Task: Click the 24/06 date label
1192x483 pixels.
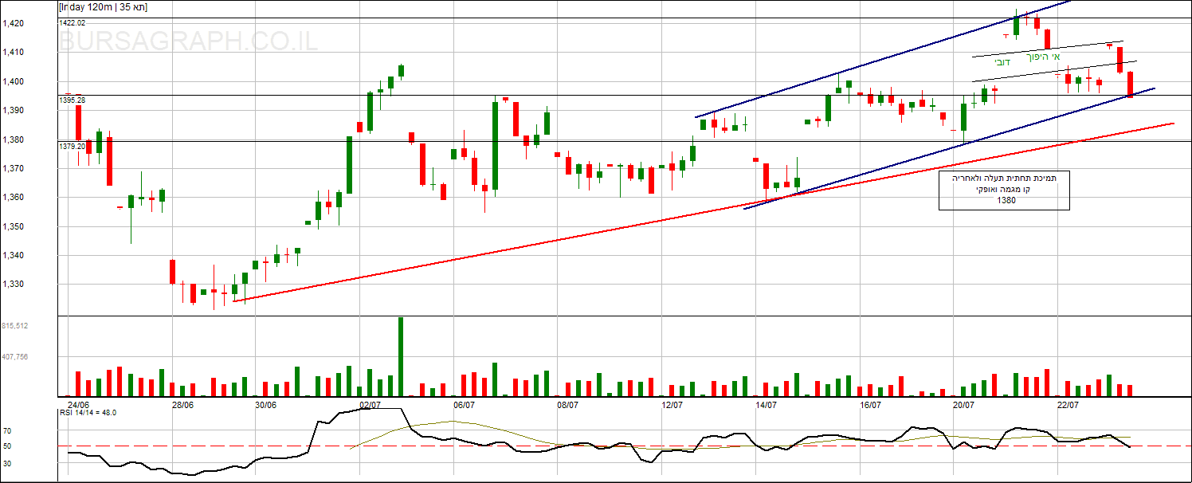Action: (80, 405)
